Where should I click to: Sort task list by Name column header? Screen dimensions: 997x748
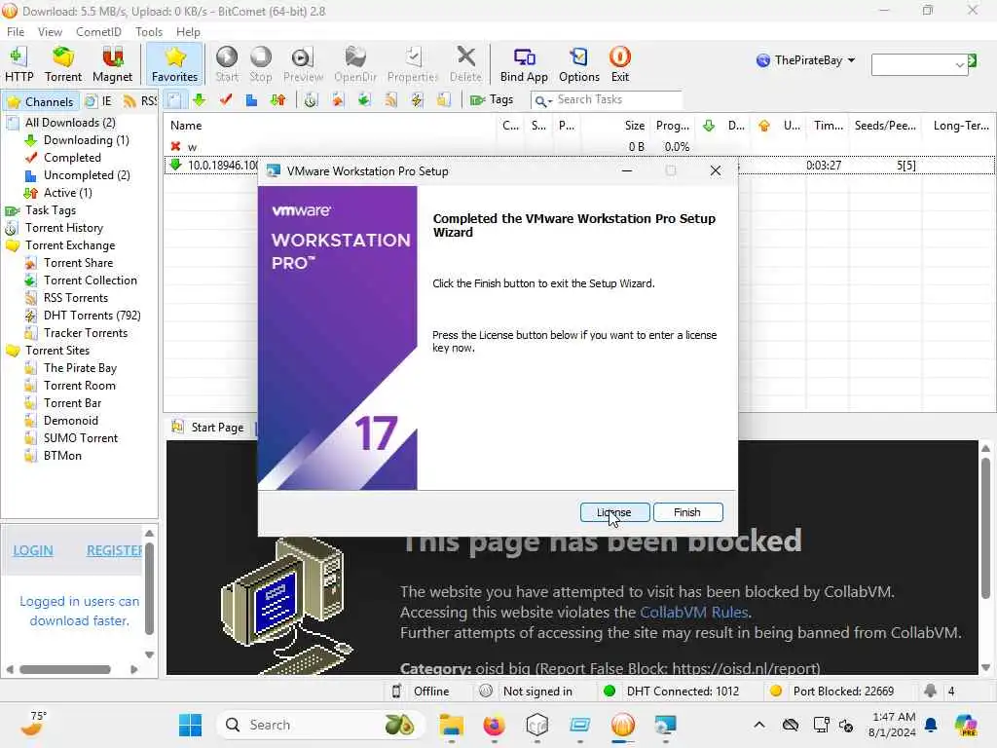[186, 126]
